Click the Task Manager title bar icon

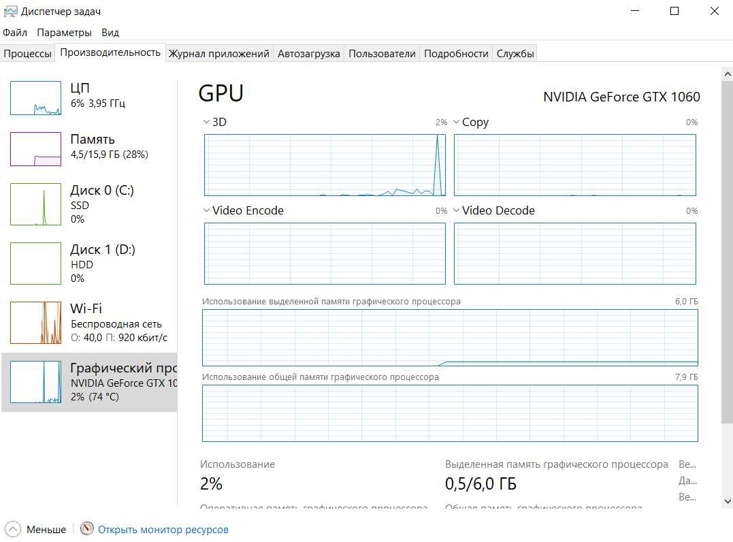click(10, 12)
